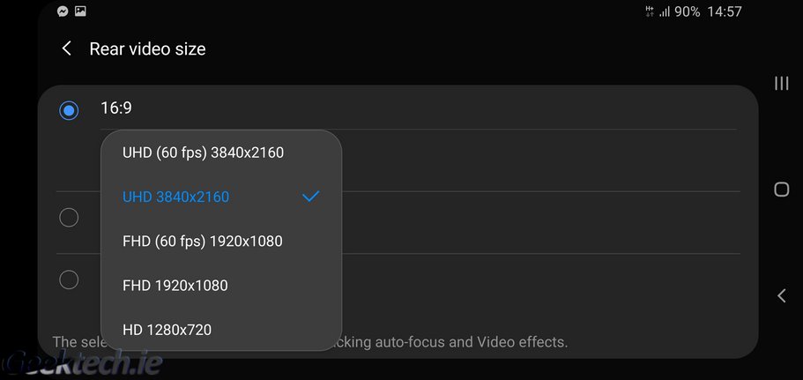Tap the 14:57 clock in status bar
Viewport: 803px width, 380px height.
(x=725, y=12)
